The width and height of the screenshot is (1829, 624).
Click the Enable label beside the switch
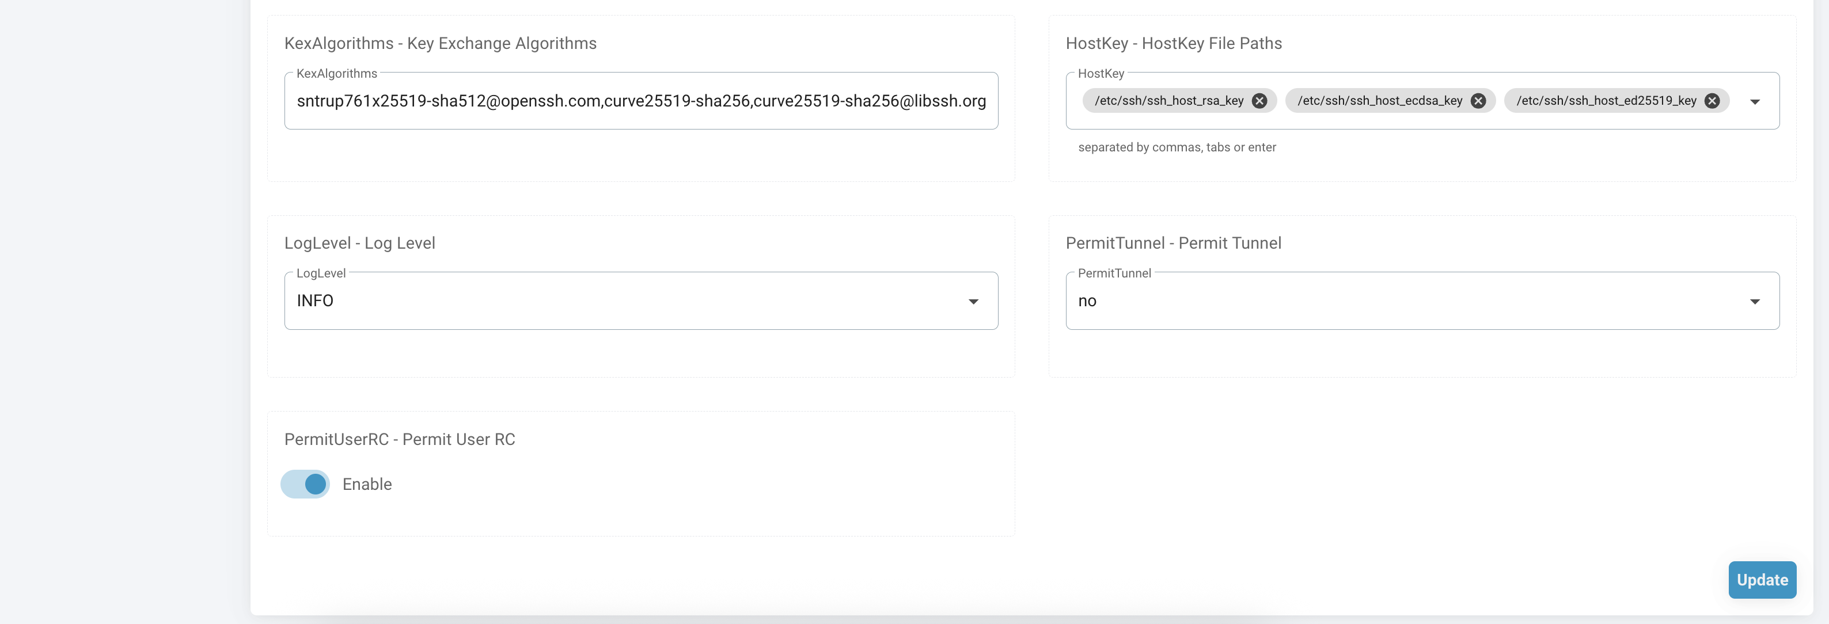point(366,484)
